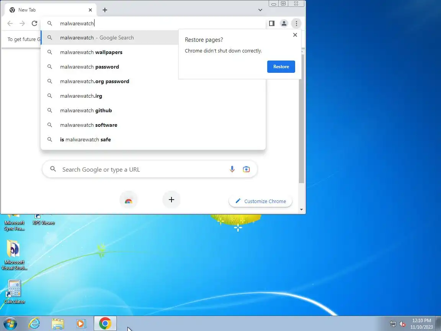Click the Restore button
This screenshot has height=331, width=441.
[x=281, y=67]
